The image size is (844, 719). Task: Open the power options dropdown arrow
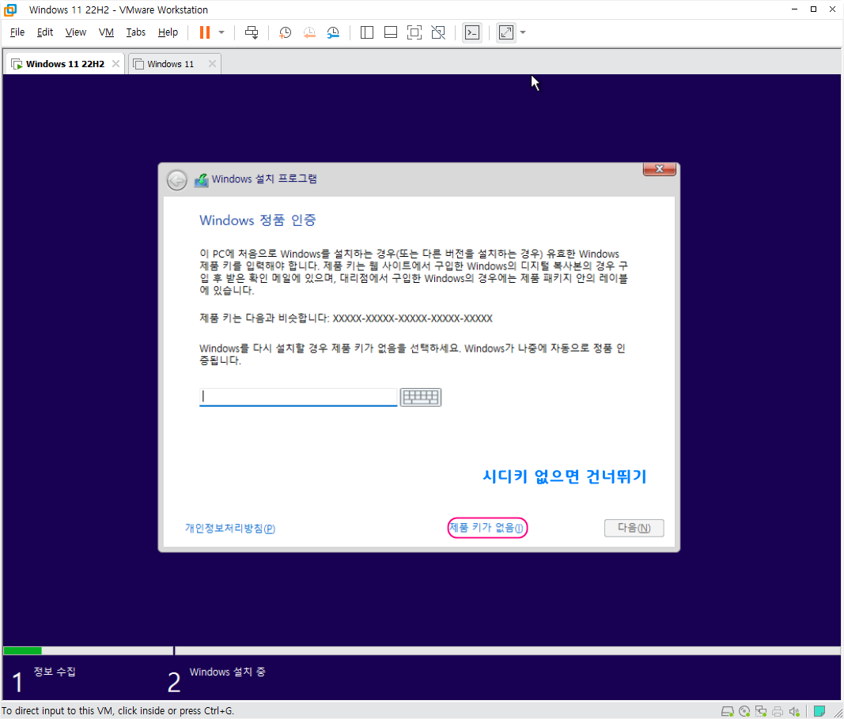point(221,32)
